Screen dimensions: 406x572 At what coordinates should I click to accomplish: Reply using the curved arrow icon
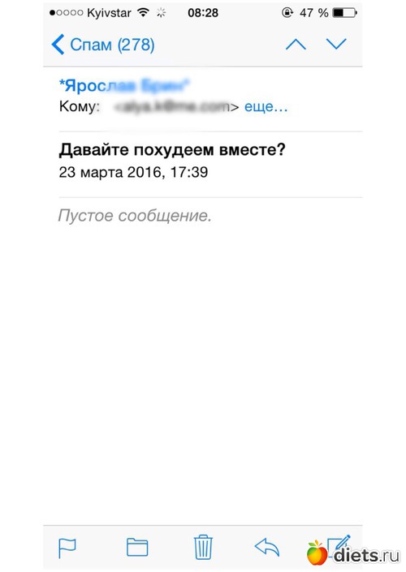click(x=267, y=548)
